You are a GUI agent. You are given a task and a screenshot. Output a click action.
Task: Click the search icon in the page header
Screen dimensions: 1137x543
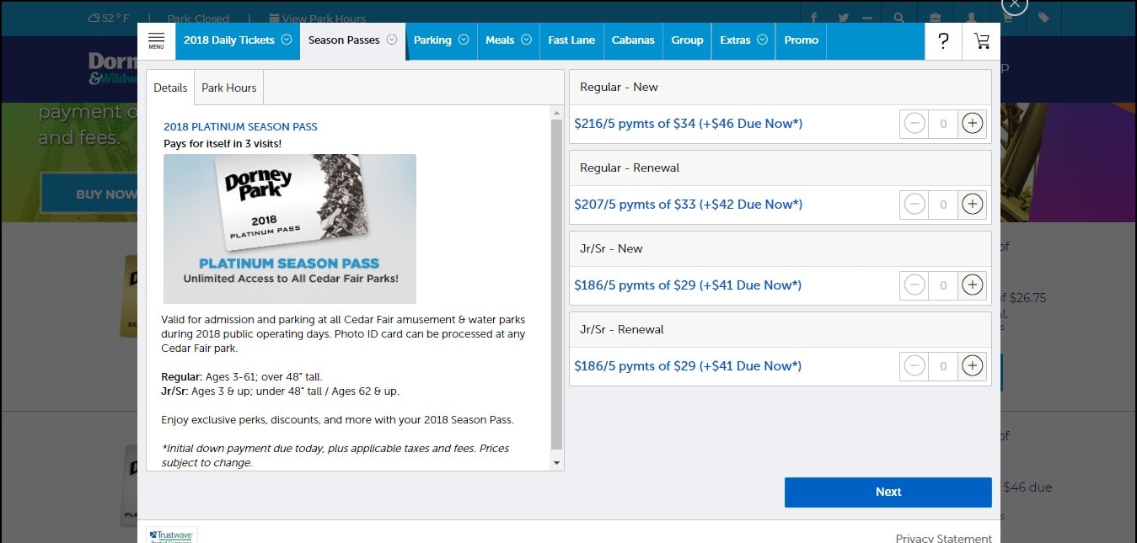point(899,18)
